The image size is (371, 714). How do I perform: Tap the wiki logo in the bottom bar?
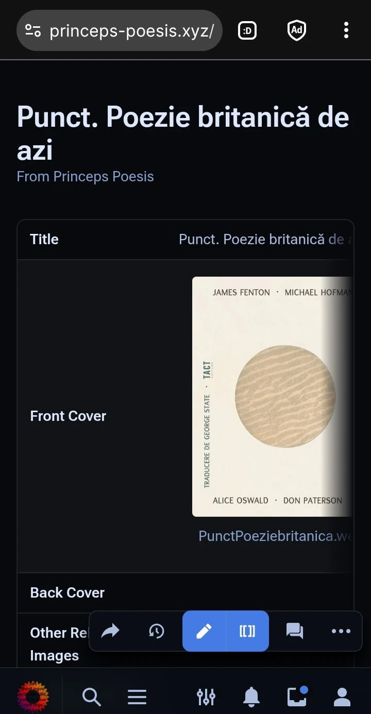(33, 696)
